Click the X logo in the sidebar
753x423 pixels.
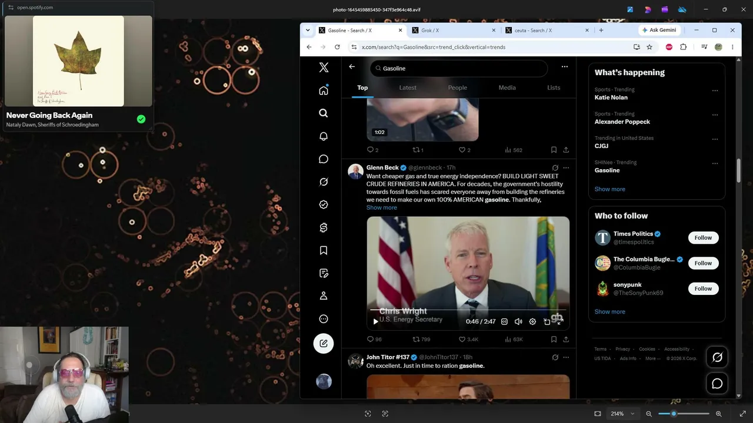pyautogui.click(x=324, y=68)
